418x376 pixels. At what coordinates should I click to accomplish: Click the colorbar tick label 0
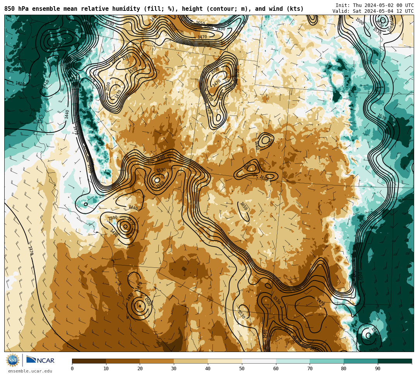click(72, 369)
